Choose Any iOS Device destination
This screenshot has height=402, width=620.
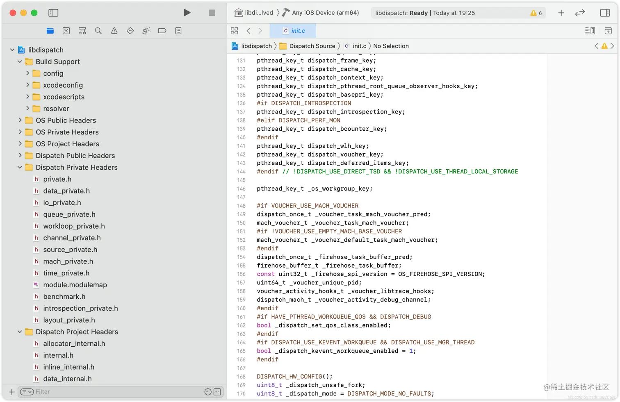coord(320,13)
